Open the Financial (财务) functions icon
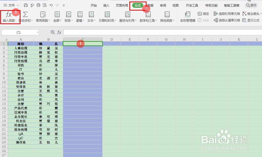This screenshot has height=157, width=262. tap(68, 15)
